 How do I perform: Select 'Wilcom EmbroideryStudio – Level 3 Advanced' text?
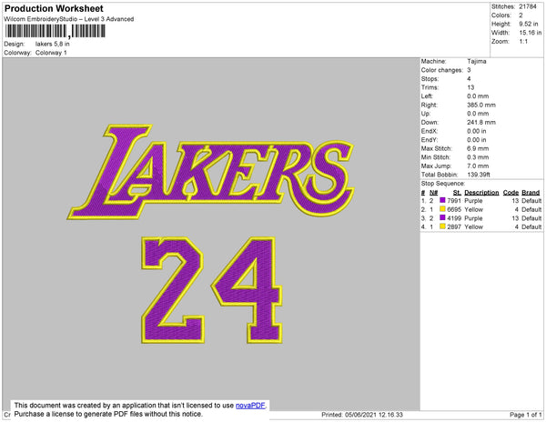click(x=69, y=19)
